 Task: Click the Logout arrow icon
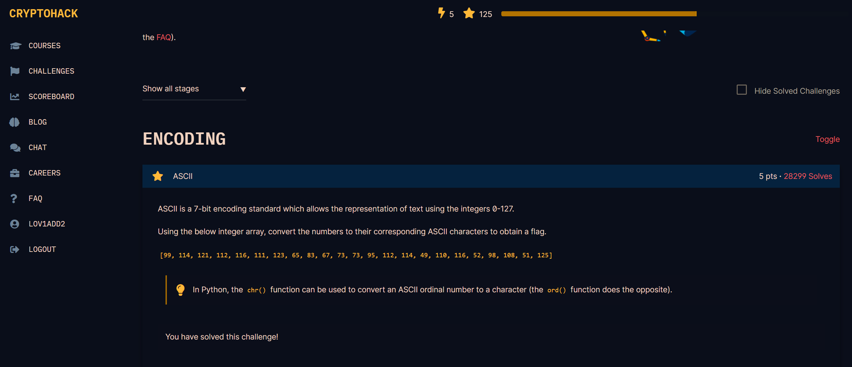click(x=15, y=250)
